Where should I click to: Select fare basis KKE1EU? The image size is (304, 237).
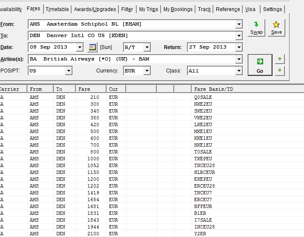[x=203, y=138]
